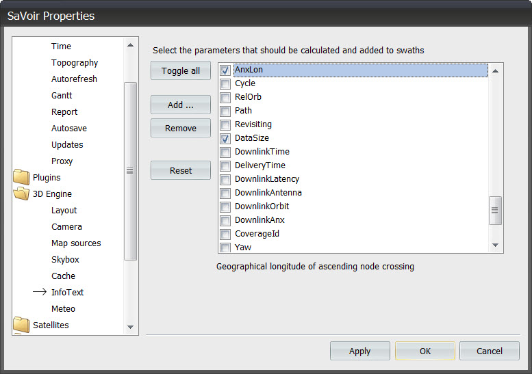This screenshot has width=532, height=374.
Task: Open the Plugins folder icon
Action: [21, 178]
